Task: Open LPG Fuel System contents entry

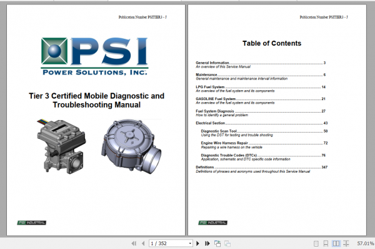Action: pos(261,87)
